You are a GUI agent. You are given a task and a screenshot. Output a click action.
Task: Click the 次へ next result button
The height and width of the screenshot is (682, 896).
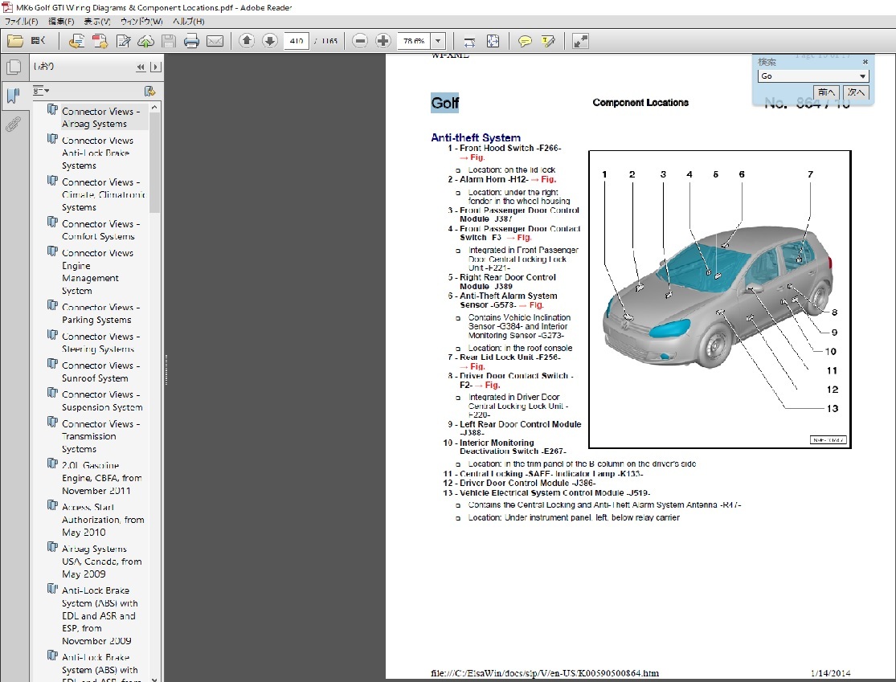[856, 92]
